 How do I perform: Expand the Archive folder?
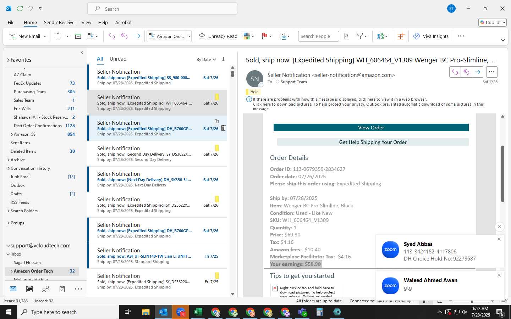coord(8,160)
